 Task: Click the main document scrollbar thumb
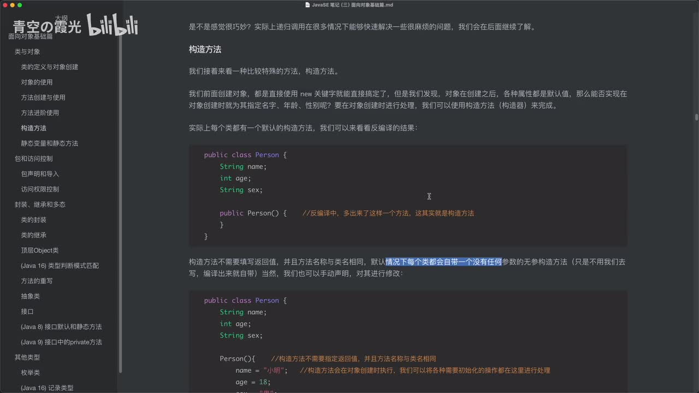pyautogui.click(x=696, y=117)
